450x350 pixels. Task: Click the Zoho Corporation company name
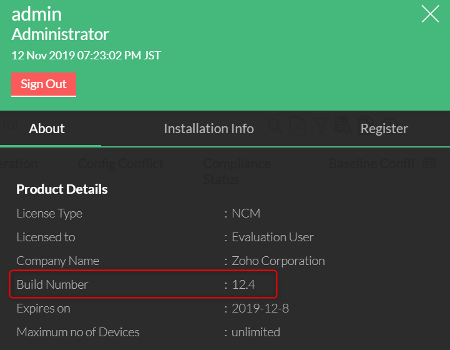point(278,261)
